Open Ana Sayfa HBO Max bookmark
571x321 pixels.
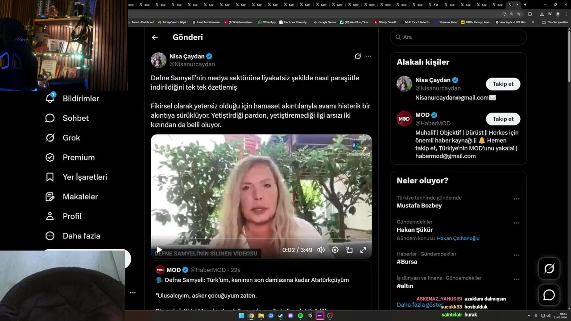511,22
